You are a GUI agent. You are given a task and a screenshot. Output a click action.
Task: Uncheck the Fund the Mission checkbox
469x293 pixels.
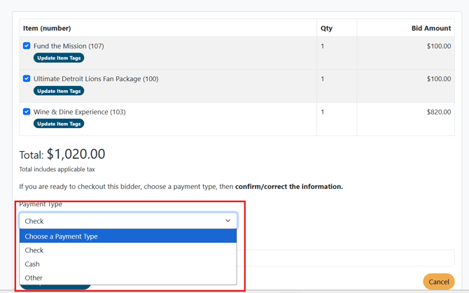coord(27,46)
